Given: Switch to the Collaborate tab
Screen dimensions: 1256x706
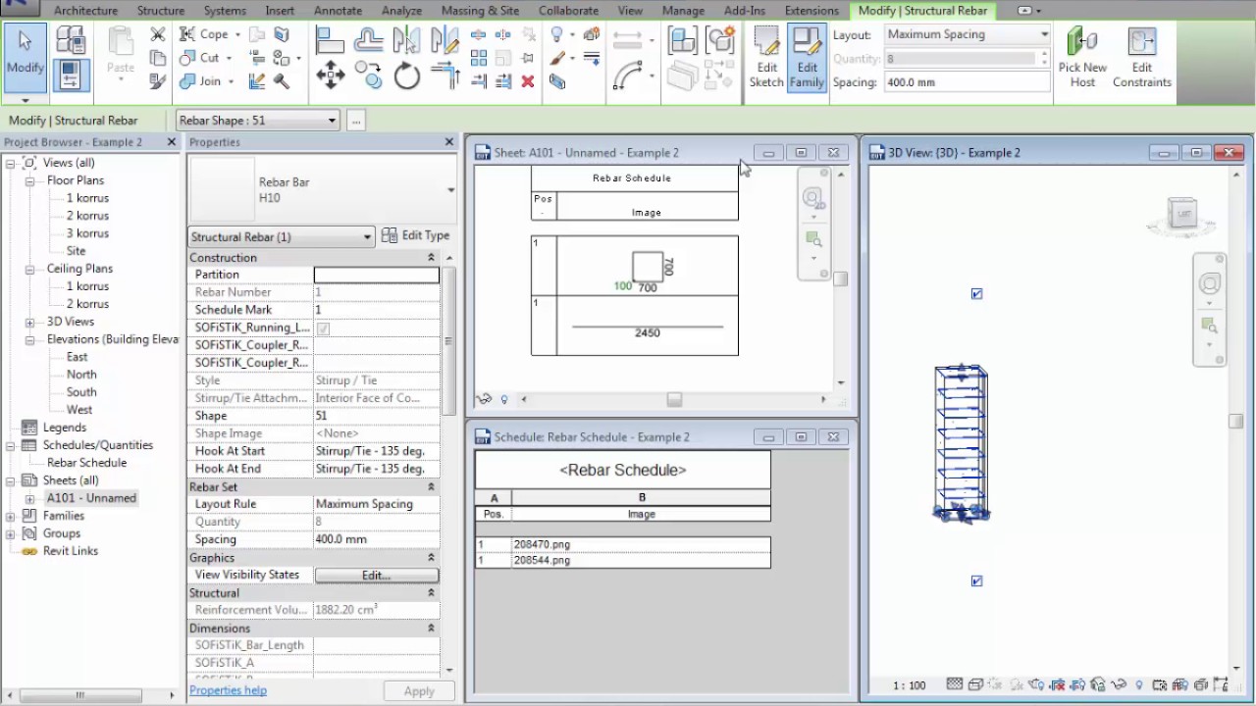Looking at the screenshot, I should point(568,11).
